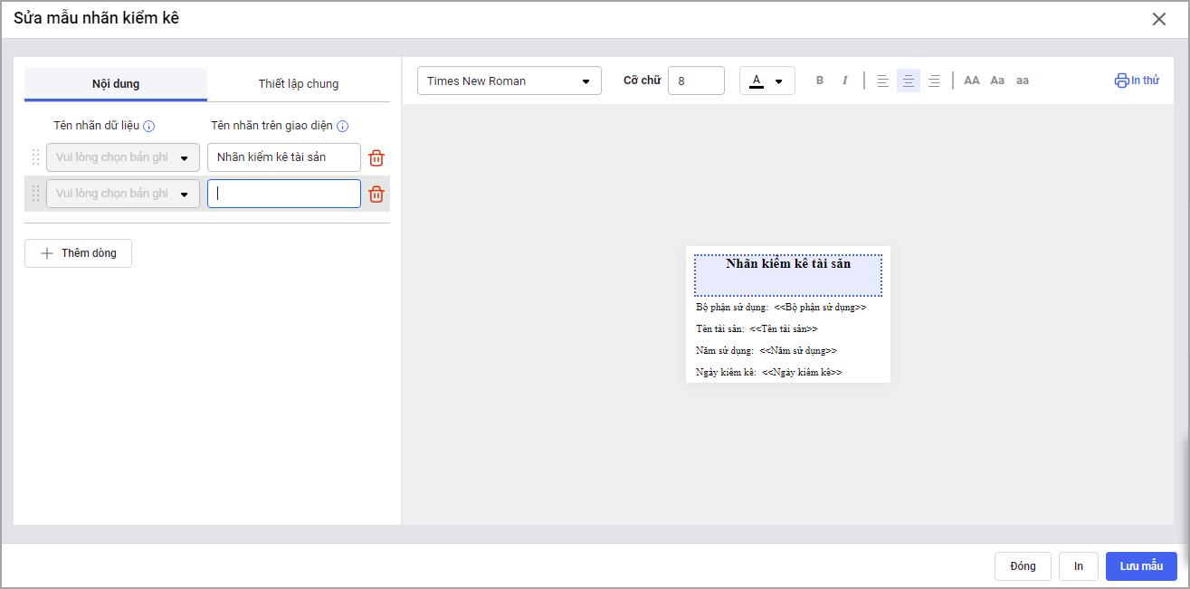Align label text to the left
1190x589 pixels.
click(883, 81)
